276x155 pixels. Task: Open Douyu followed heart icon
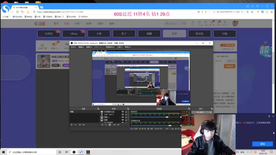(199, 22)
